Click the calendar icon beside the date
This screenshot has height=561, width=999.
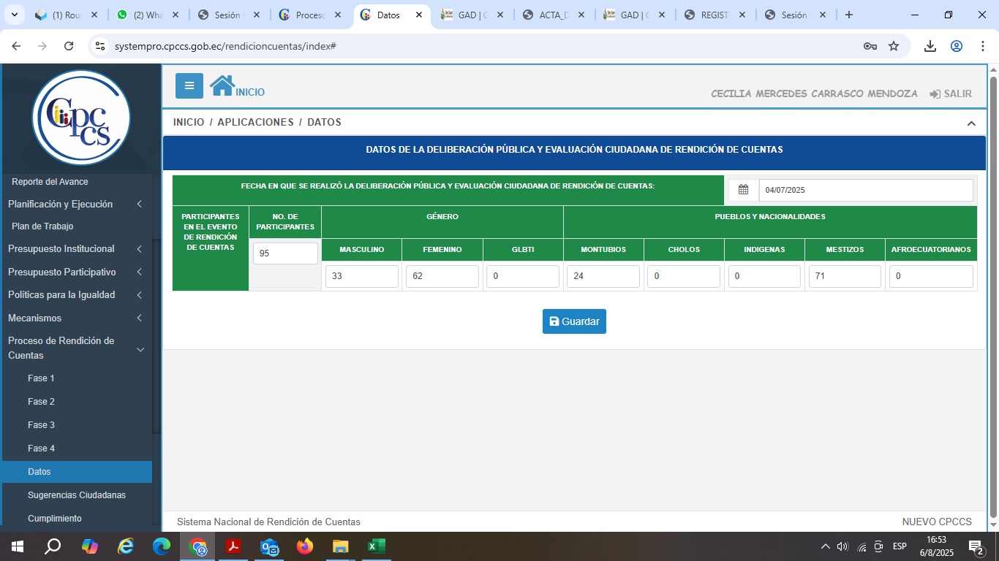[743, 190]
